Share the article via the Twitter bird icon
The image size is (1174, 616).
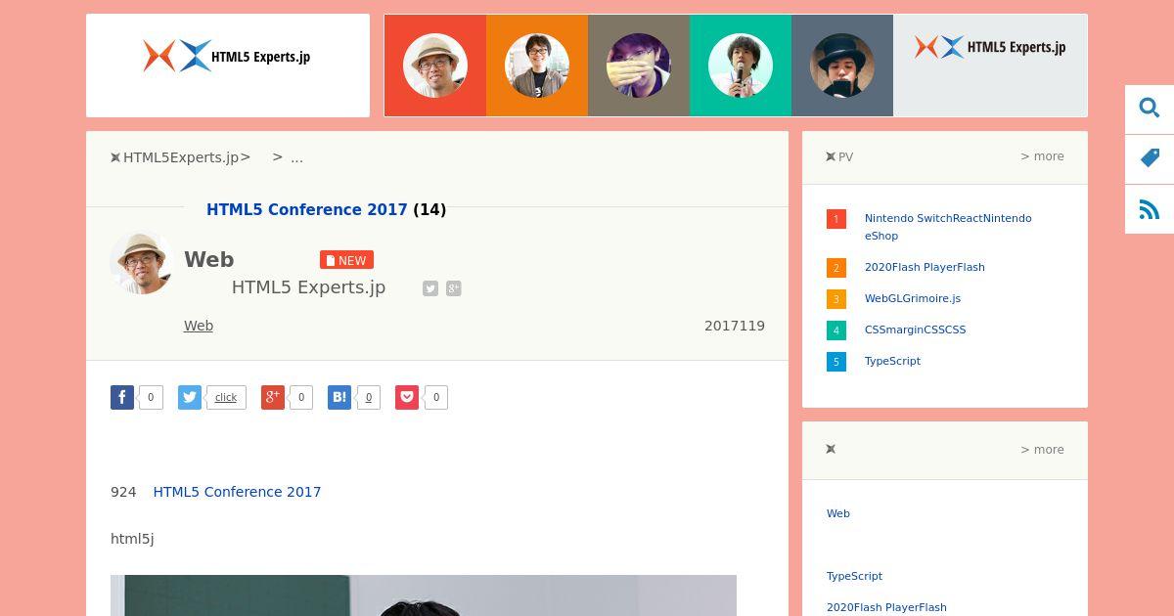pyautogui.click(x=190, y=397)
